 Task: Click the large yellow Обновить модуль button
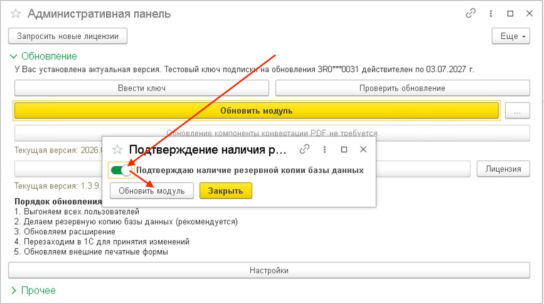click(x=257, y=111)
